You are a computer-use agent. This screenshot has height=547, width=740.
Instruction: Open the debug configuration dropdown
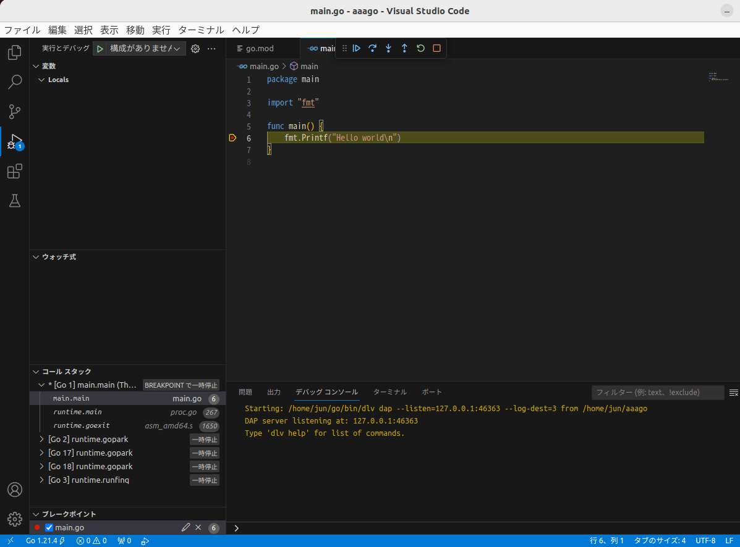coord(145,49)
